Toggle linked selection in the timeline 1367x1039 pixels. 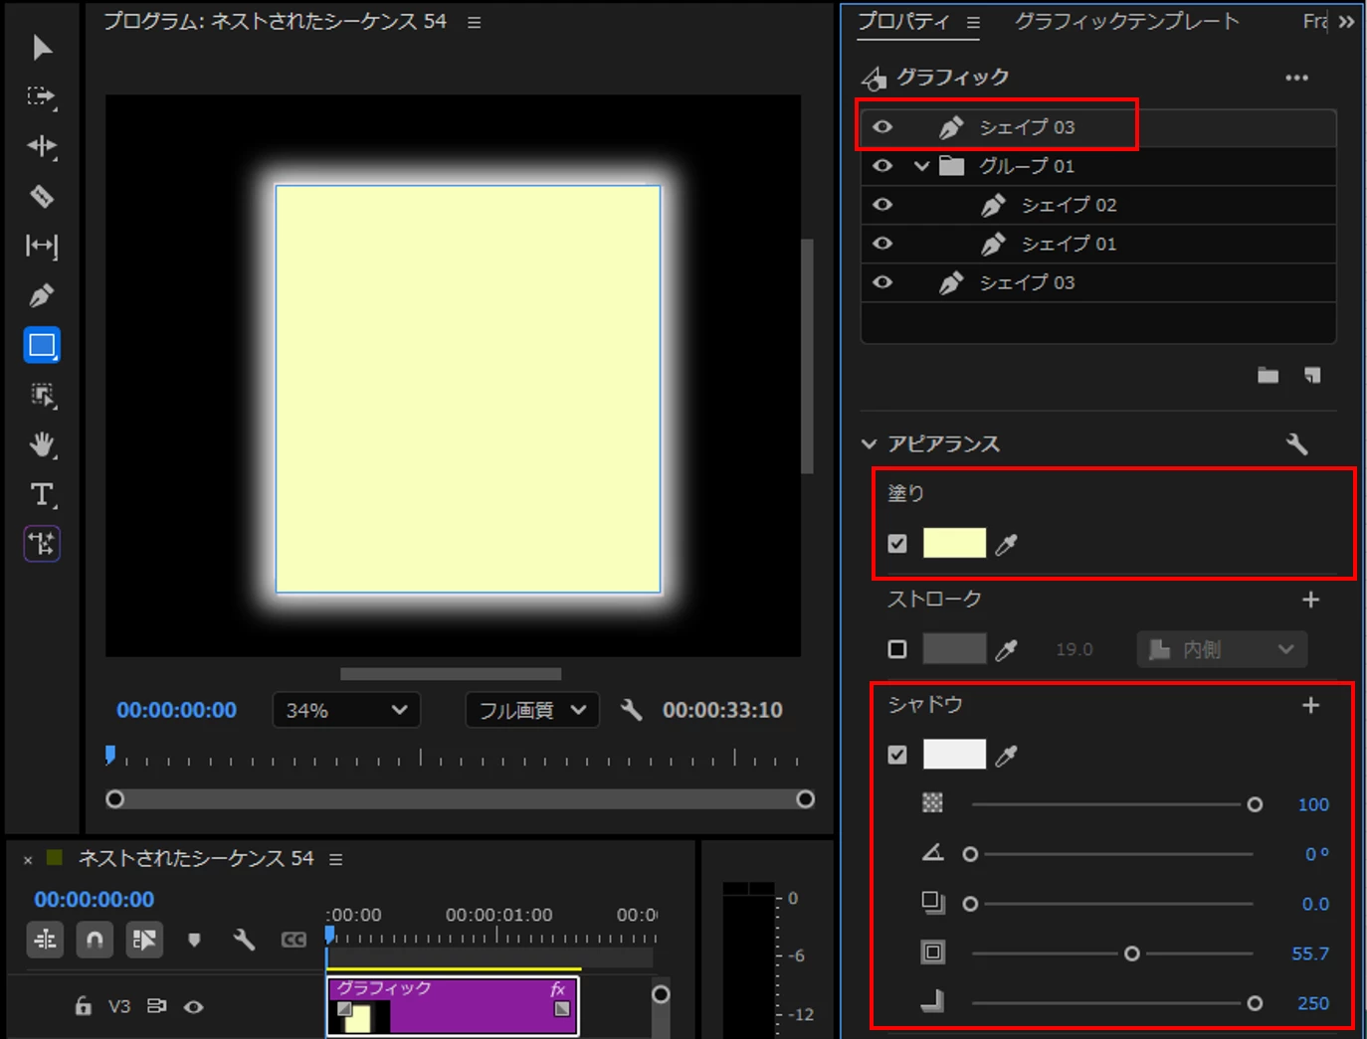click(144, 940)
